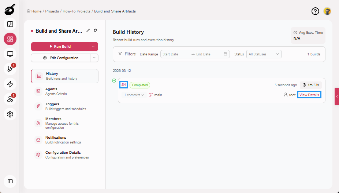Click Edit Configuration button
This screenshot has width=339, height=193.
(60, 58)
